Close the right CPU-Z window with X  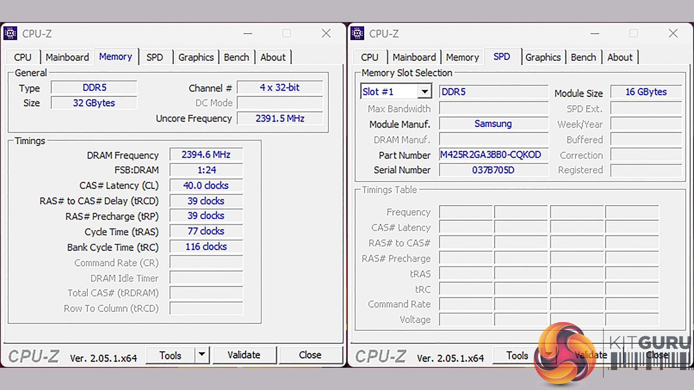pyautogui.click(x=673, y=34)
